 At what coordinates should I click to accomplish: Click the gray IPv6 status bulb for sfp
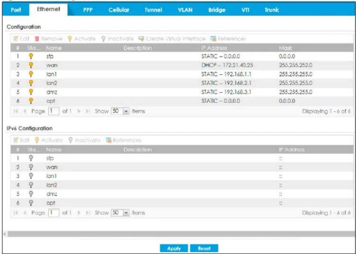coord(31,158)
